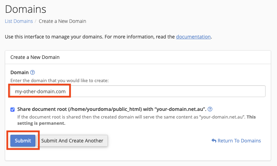Viewport: 277px width, 166px height.
Task: Click the return arrow icon
Action: (x=214, y=141)
